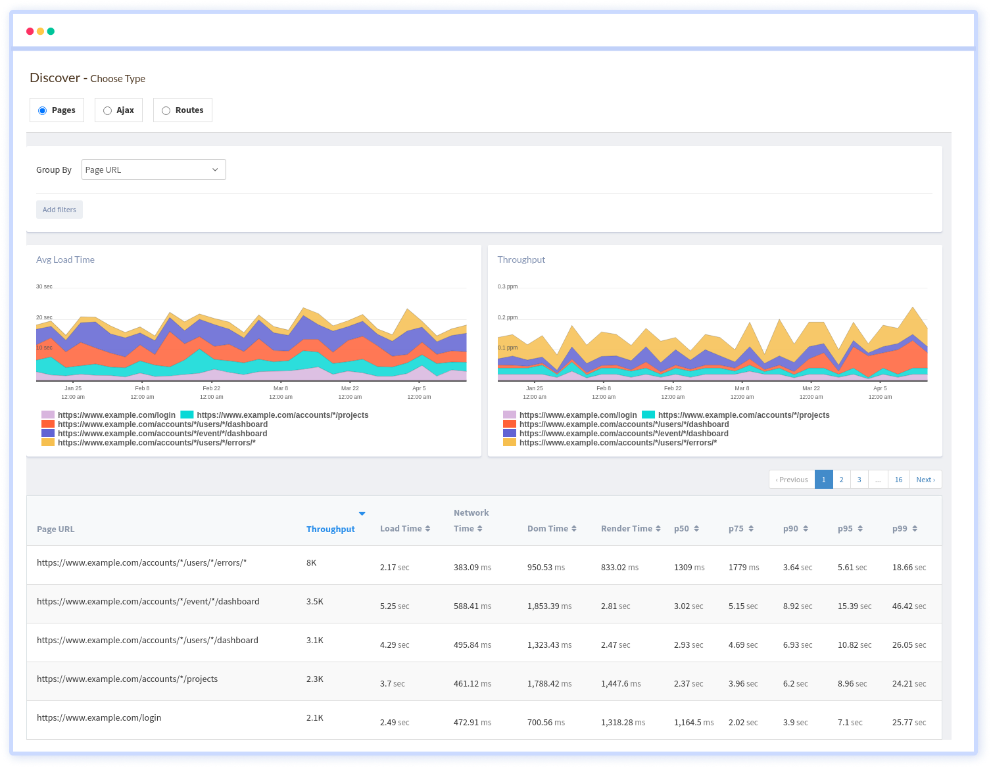The width and height of the screenshot is (991, 768).
Task: Click sort icon next to Dom Time
Action: click(x=573, y=528)
